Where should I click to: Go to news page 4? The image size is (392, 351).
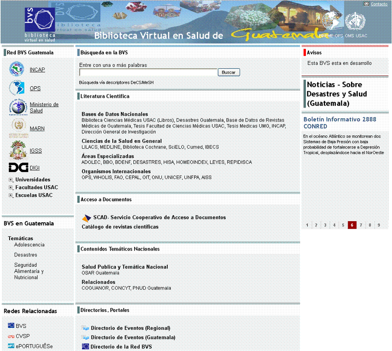point(334,225)
